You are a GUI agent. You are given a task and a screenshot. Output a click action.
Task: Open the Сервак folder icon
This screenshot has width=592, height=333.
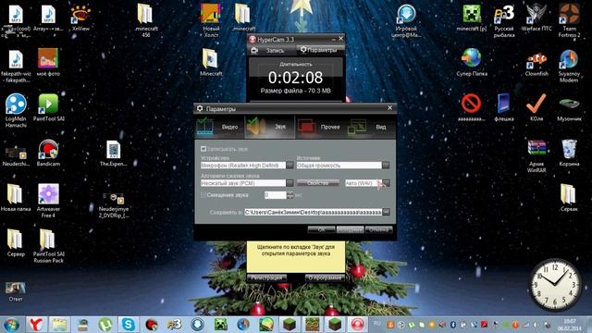569,197
